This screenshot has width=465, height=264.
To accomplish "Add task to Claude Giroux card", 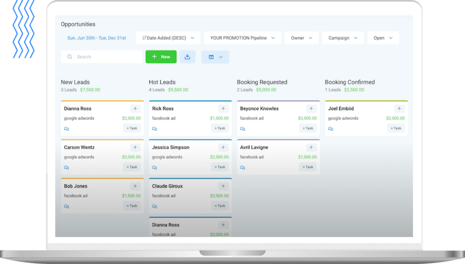I will (220, 206).
